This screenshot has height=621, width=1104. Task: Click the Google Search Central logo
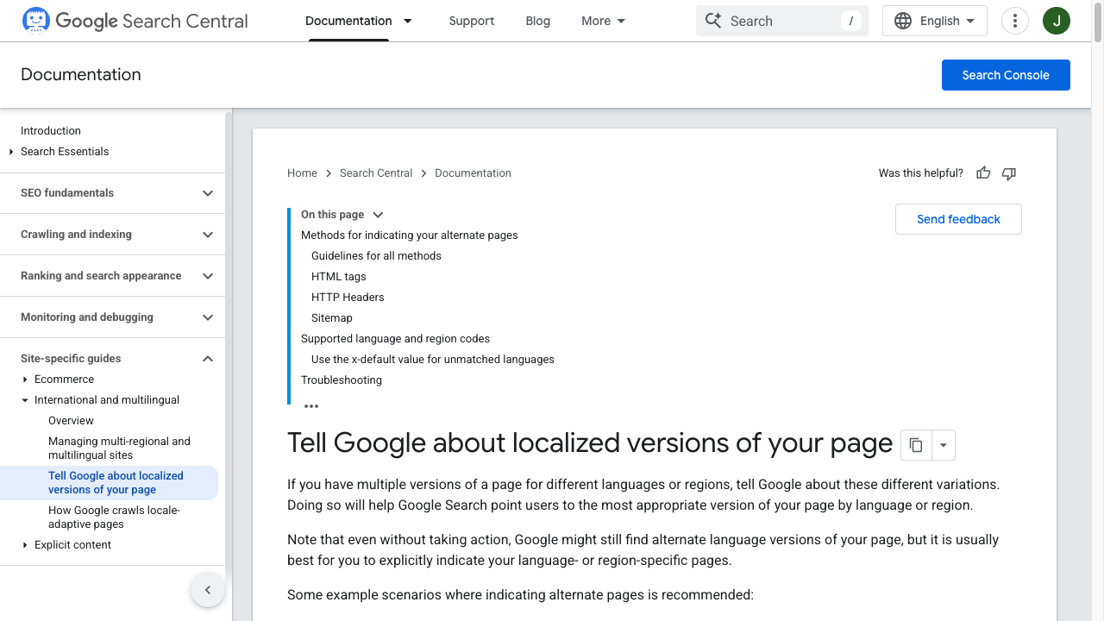click(x=135, y=21)
